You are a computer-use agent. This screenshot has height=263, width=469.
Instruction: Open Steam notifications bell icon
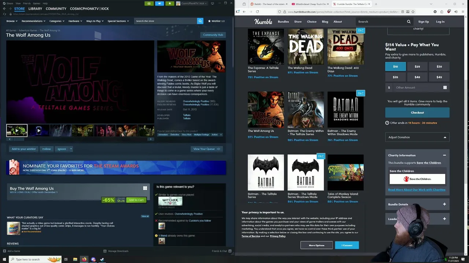(170, 3)
